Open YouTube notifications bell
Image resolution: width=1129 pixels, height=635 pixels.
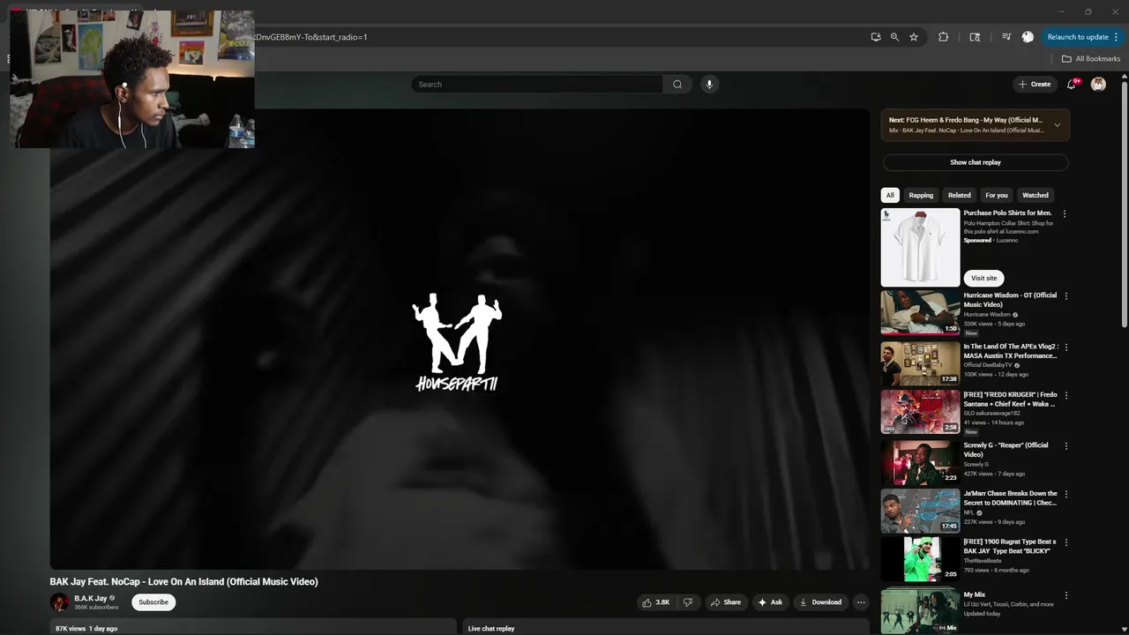click(1072, 85)
